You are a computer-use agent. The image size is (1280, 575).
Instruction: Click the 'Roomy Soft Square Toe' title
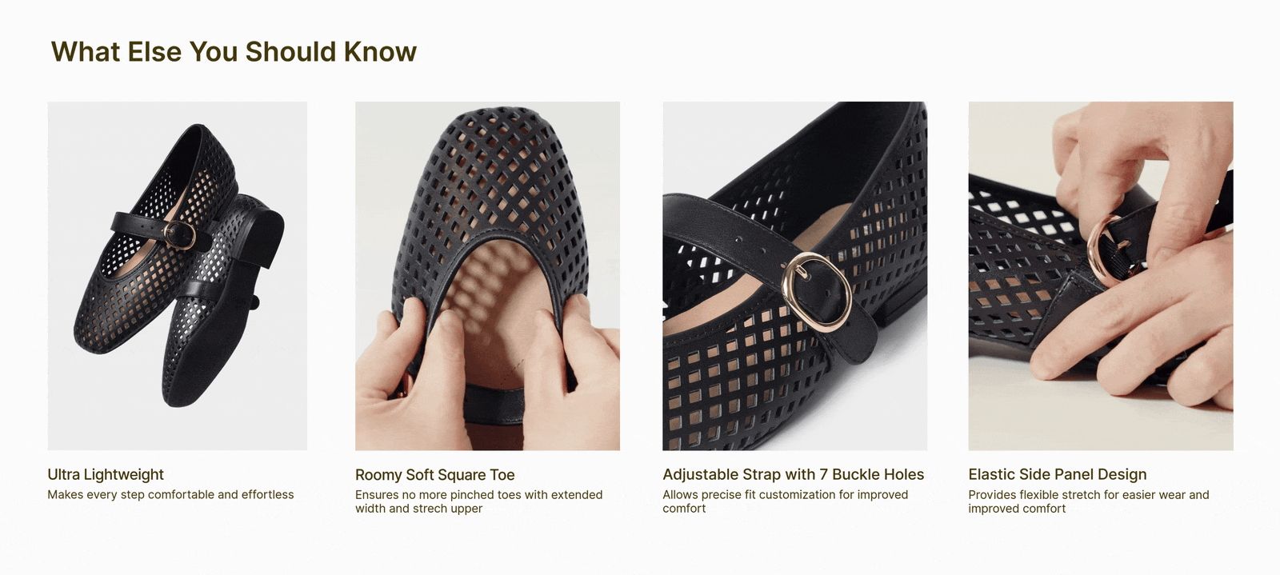point(435,475)
